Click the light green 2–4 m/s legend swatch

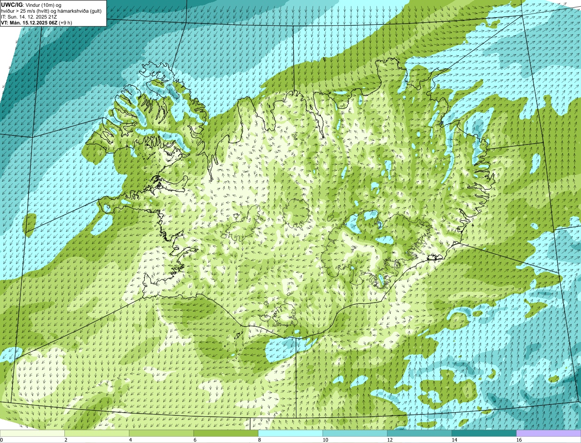(x=97, y=433)
